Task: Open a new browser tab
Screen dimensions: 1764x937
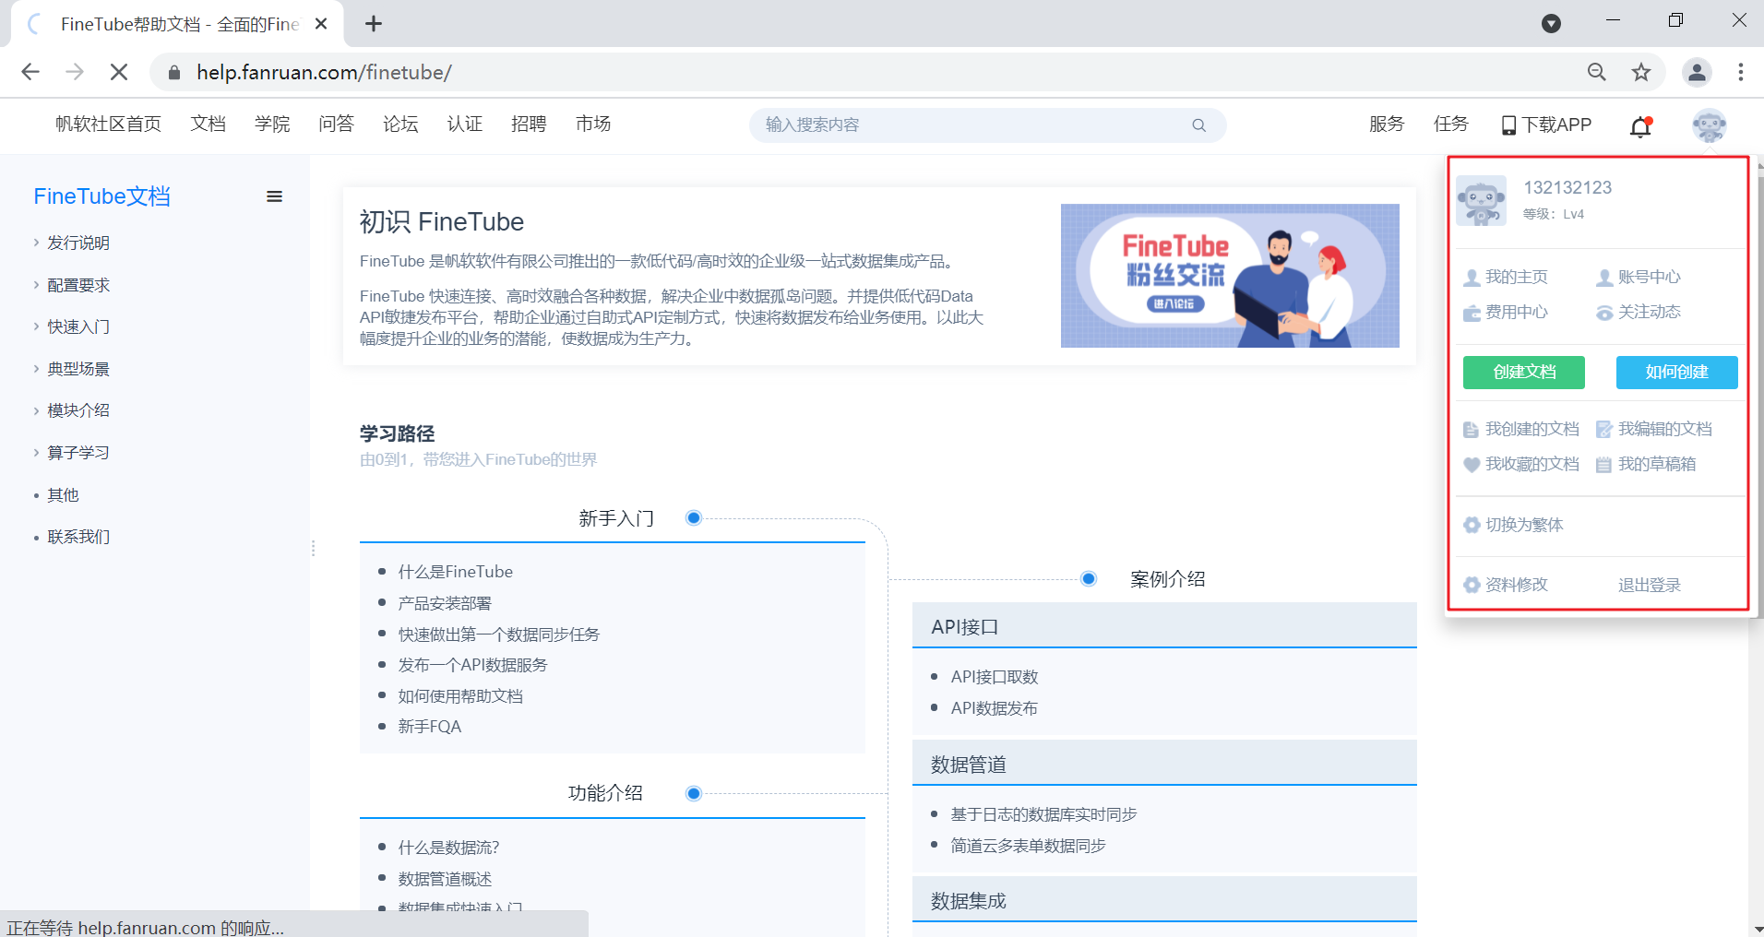Action: pos(374,24)
